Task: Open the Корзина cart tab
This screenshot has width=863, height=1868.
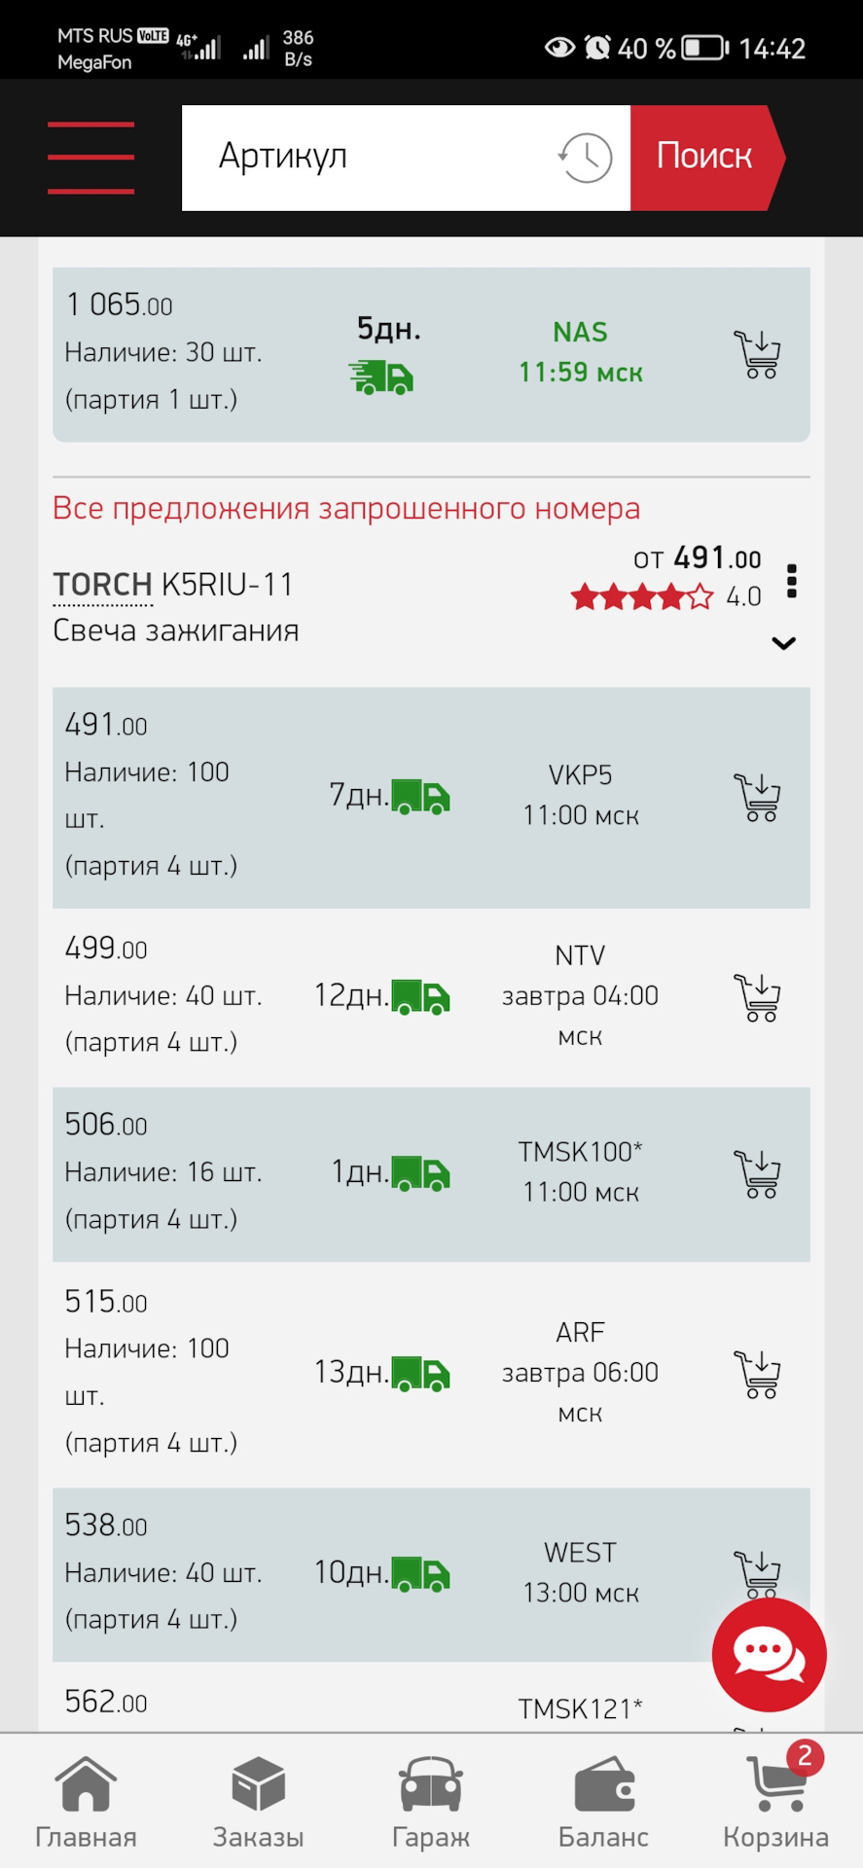Action: pyautogui.click(x=775, y=1803)
